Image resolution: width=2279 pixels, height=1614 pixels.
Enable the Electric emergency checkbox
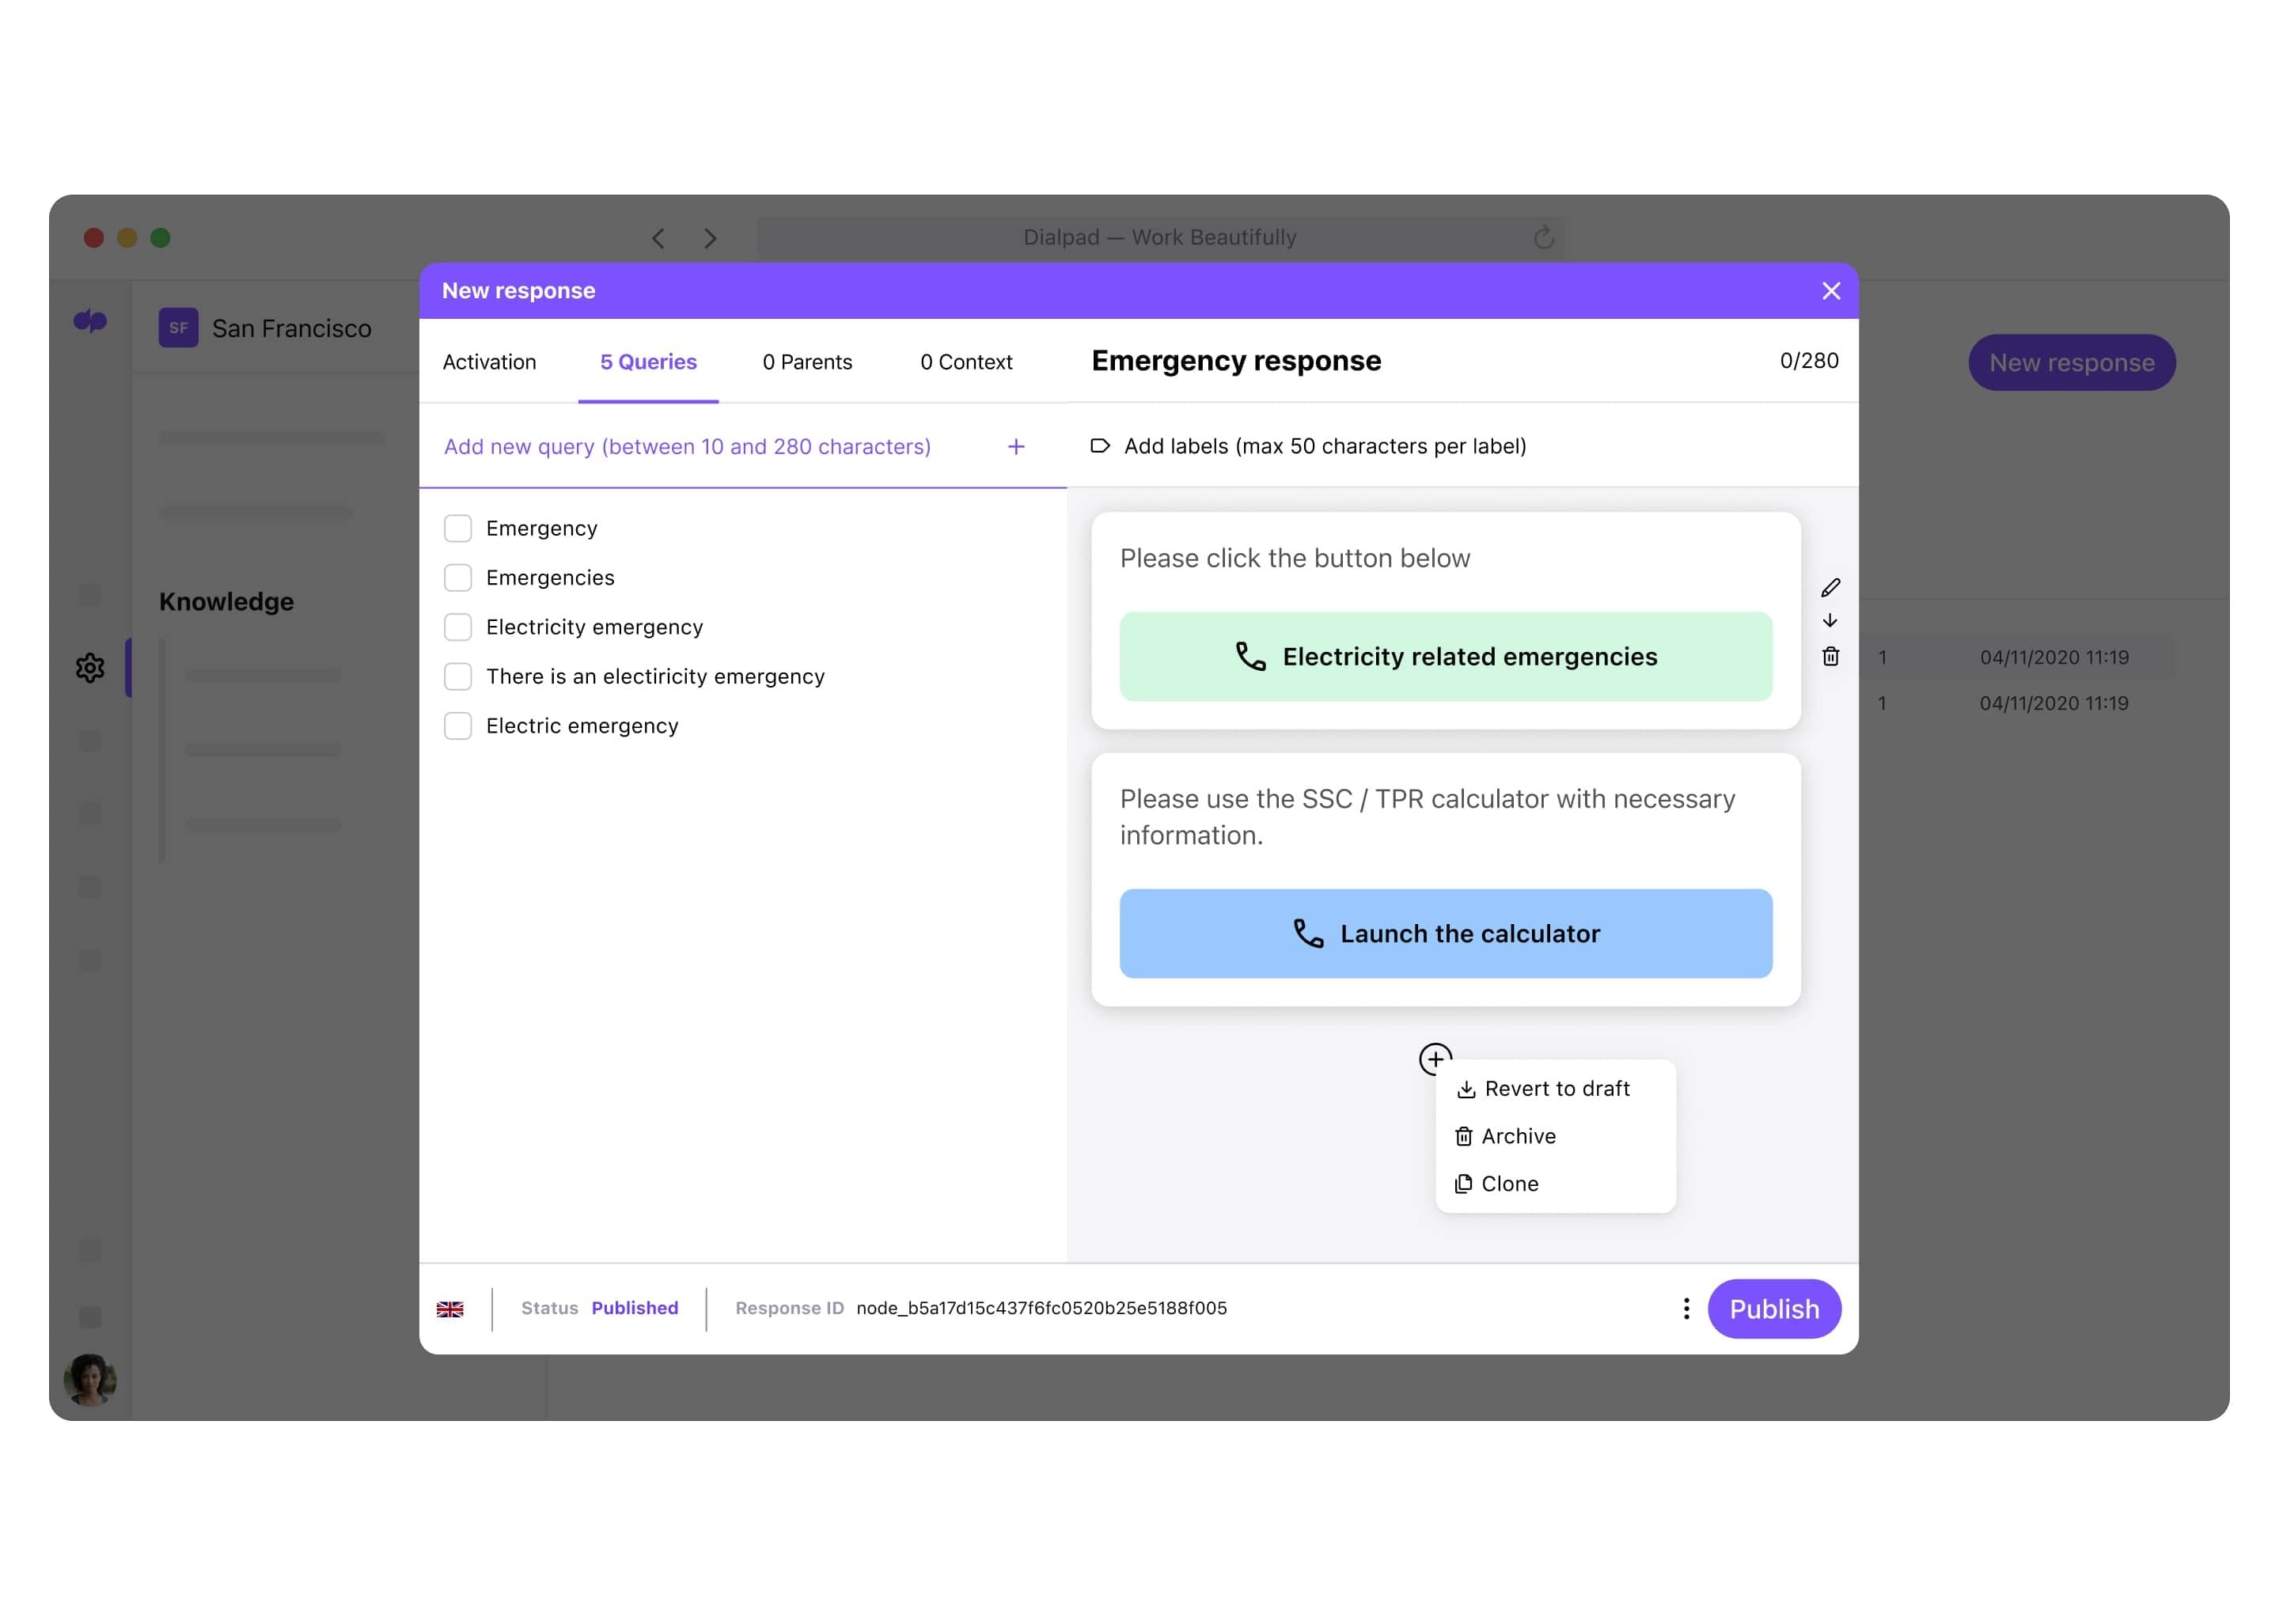coord(457,726)
